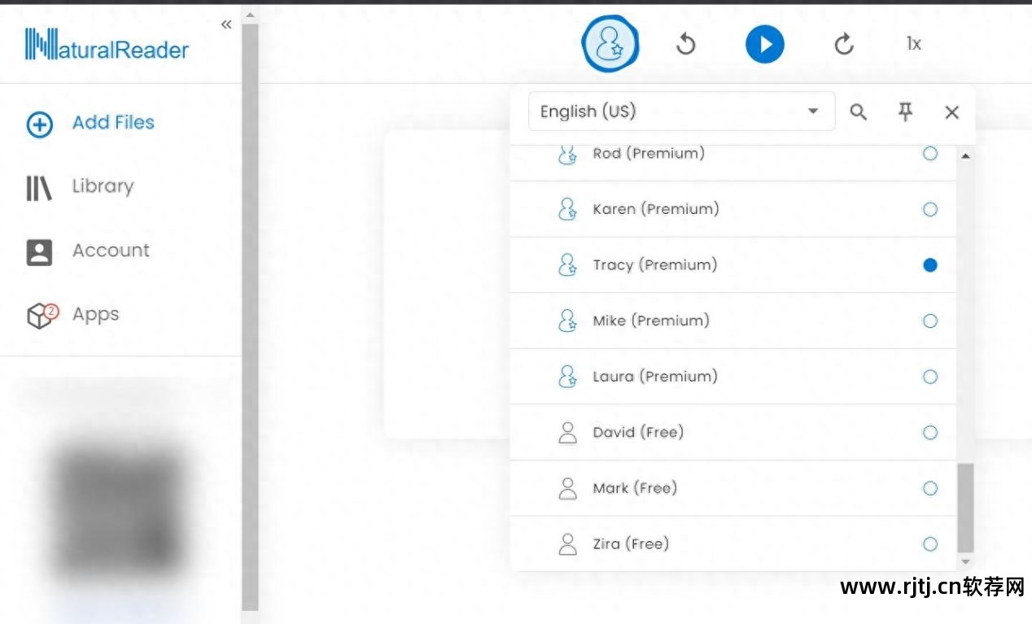Open the voice selection avatar icon
This screenshot has height=624, width=1032.
click(610, 44)
